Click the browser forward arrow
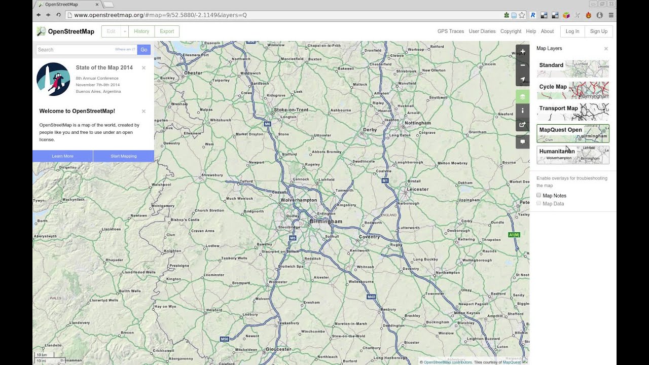The image size is (649, 365). pyautogui.click(x=48, y=15)
